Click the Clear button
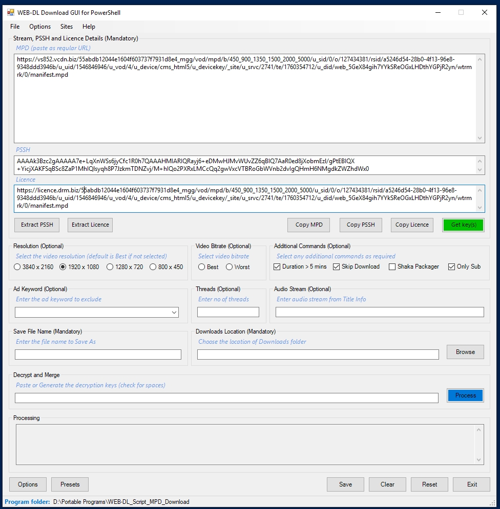 point(387,484)
